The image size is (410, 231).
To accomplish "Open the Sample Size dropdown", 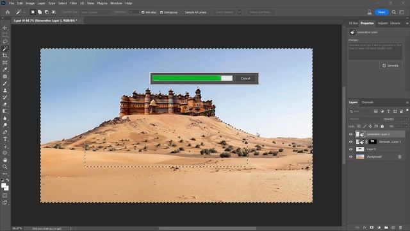I will 95,12.
